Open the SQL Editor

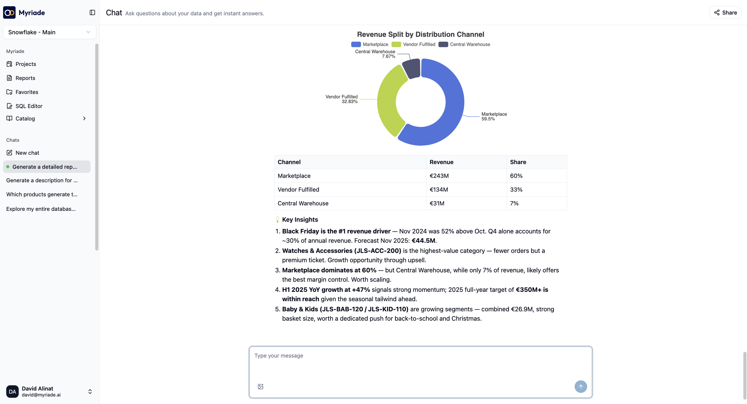[x=29, y=106]
